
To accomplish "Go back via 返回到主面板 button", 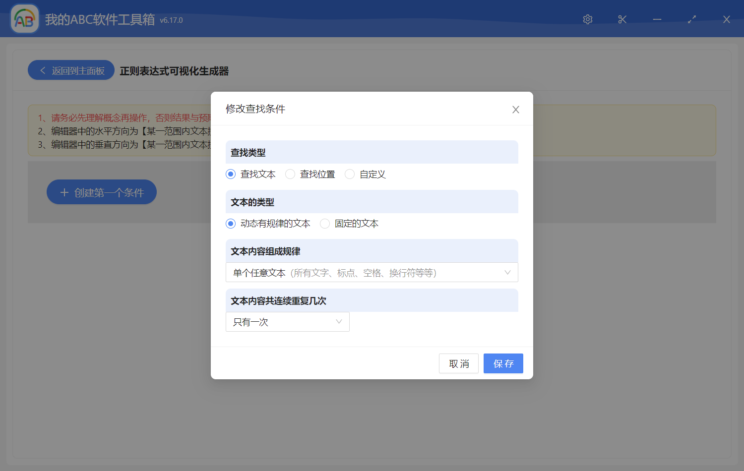I will (x=71, y=70).
